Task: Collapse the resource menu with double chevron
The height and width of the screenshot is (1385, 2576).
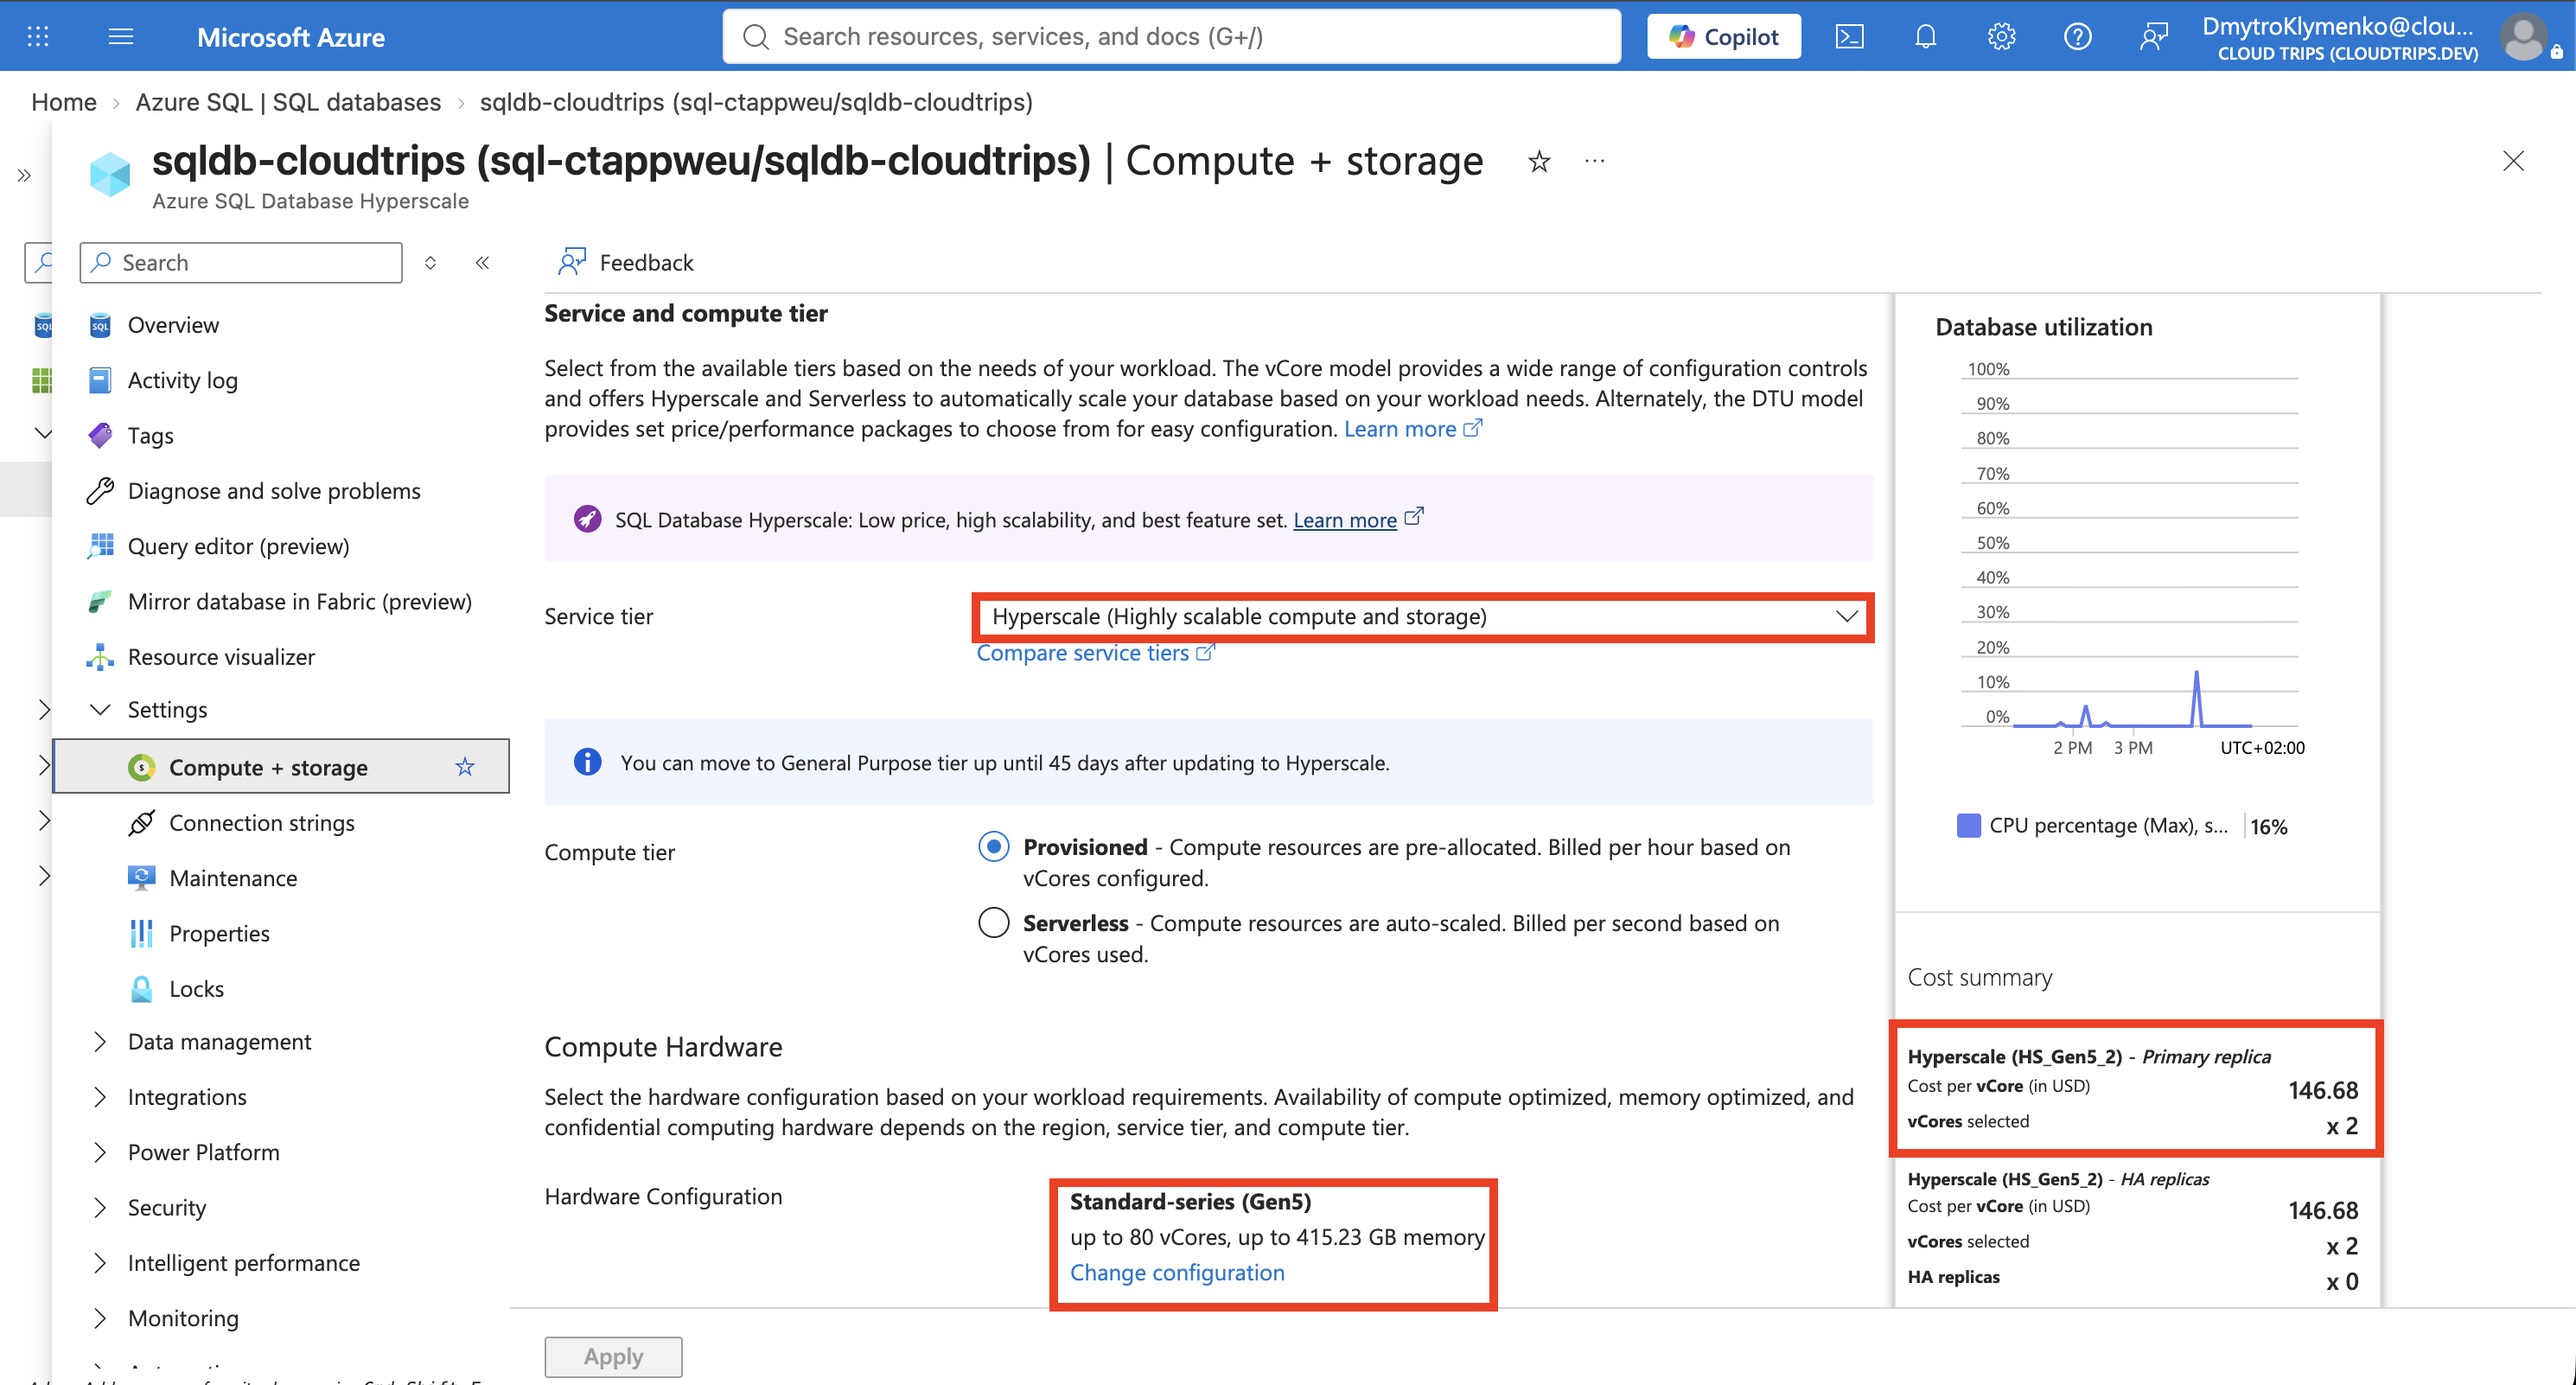Action: [482, 263]
